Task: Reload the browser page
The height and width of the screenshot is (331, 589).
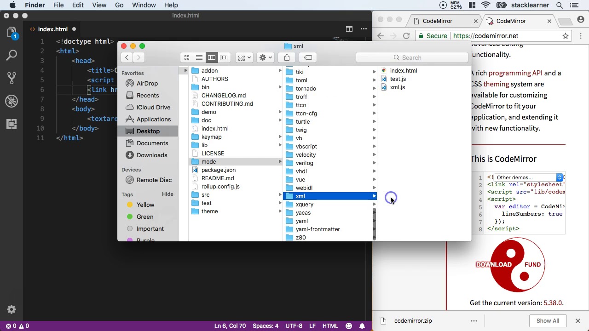Action: (x=406, y=36)
